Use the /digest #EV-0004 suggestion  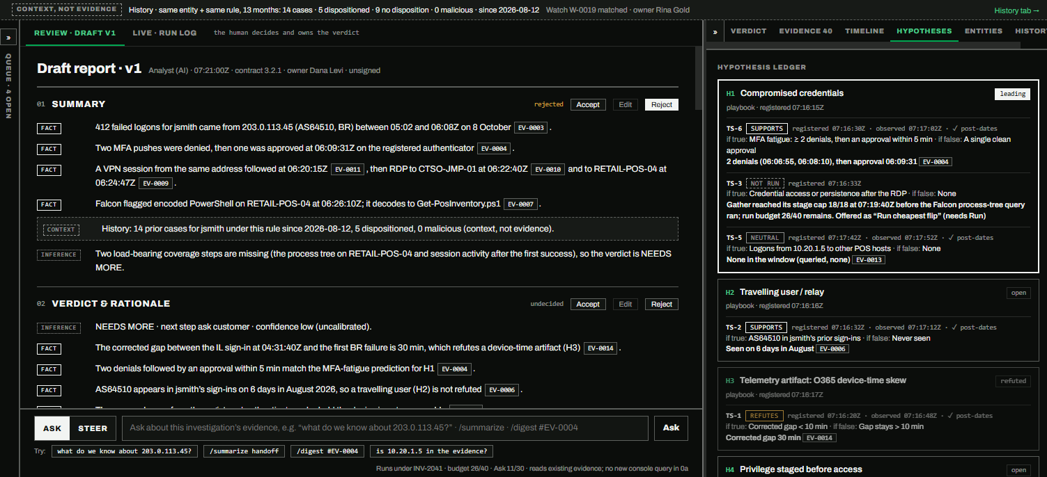click(327, 451)
